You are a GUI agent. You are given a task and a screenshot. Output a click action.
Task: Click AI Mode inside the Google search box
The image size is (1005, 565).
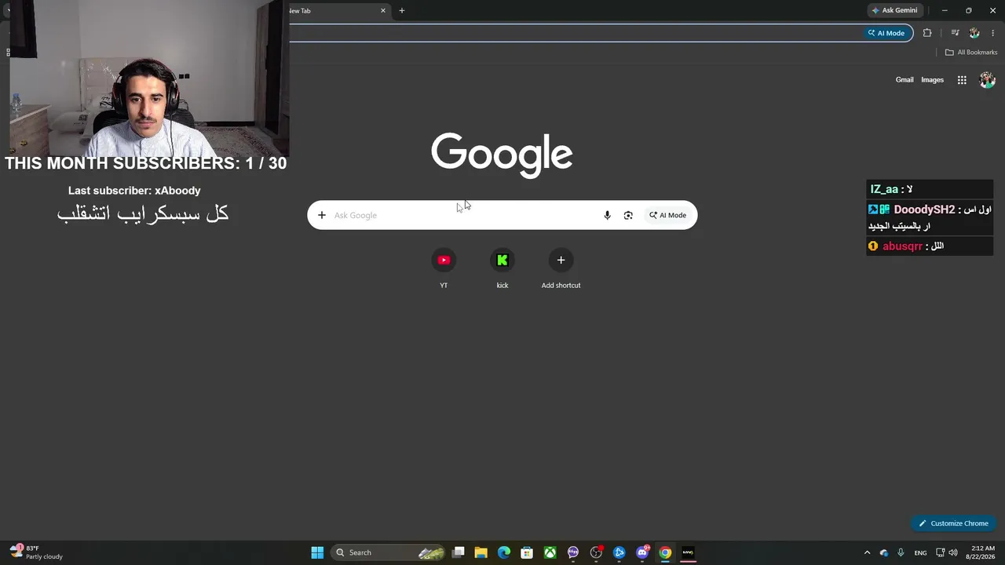(x=667, y=215)
